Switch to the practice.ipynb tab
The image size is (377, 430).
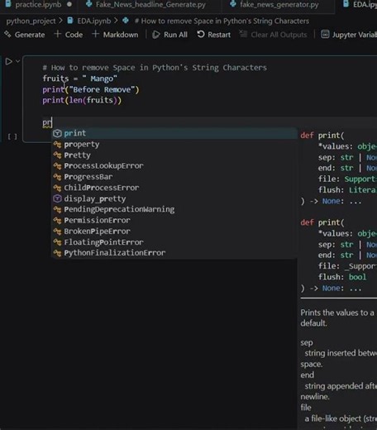click(38, 5)
